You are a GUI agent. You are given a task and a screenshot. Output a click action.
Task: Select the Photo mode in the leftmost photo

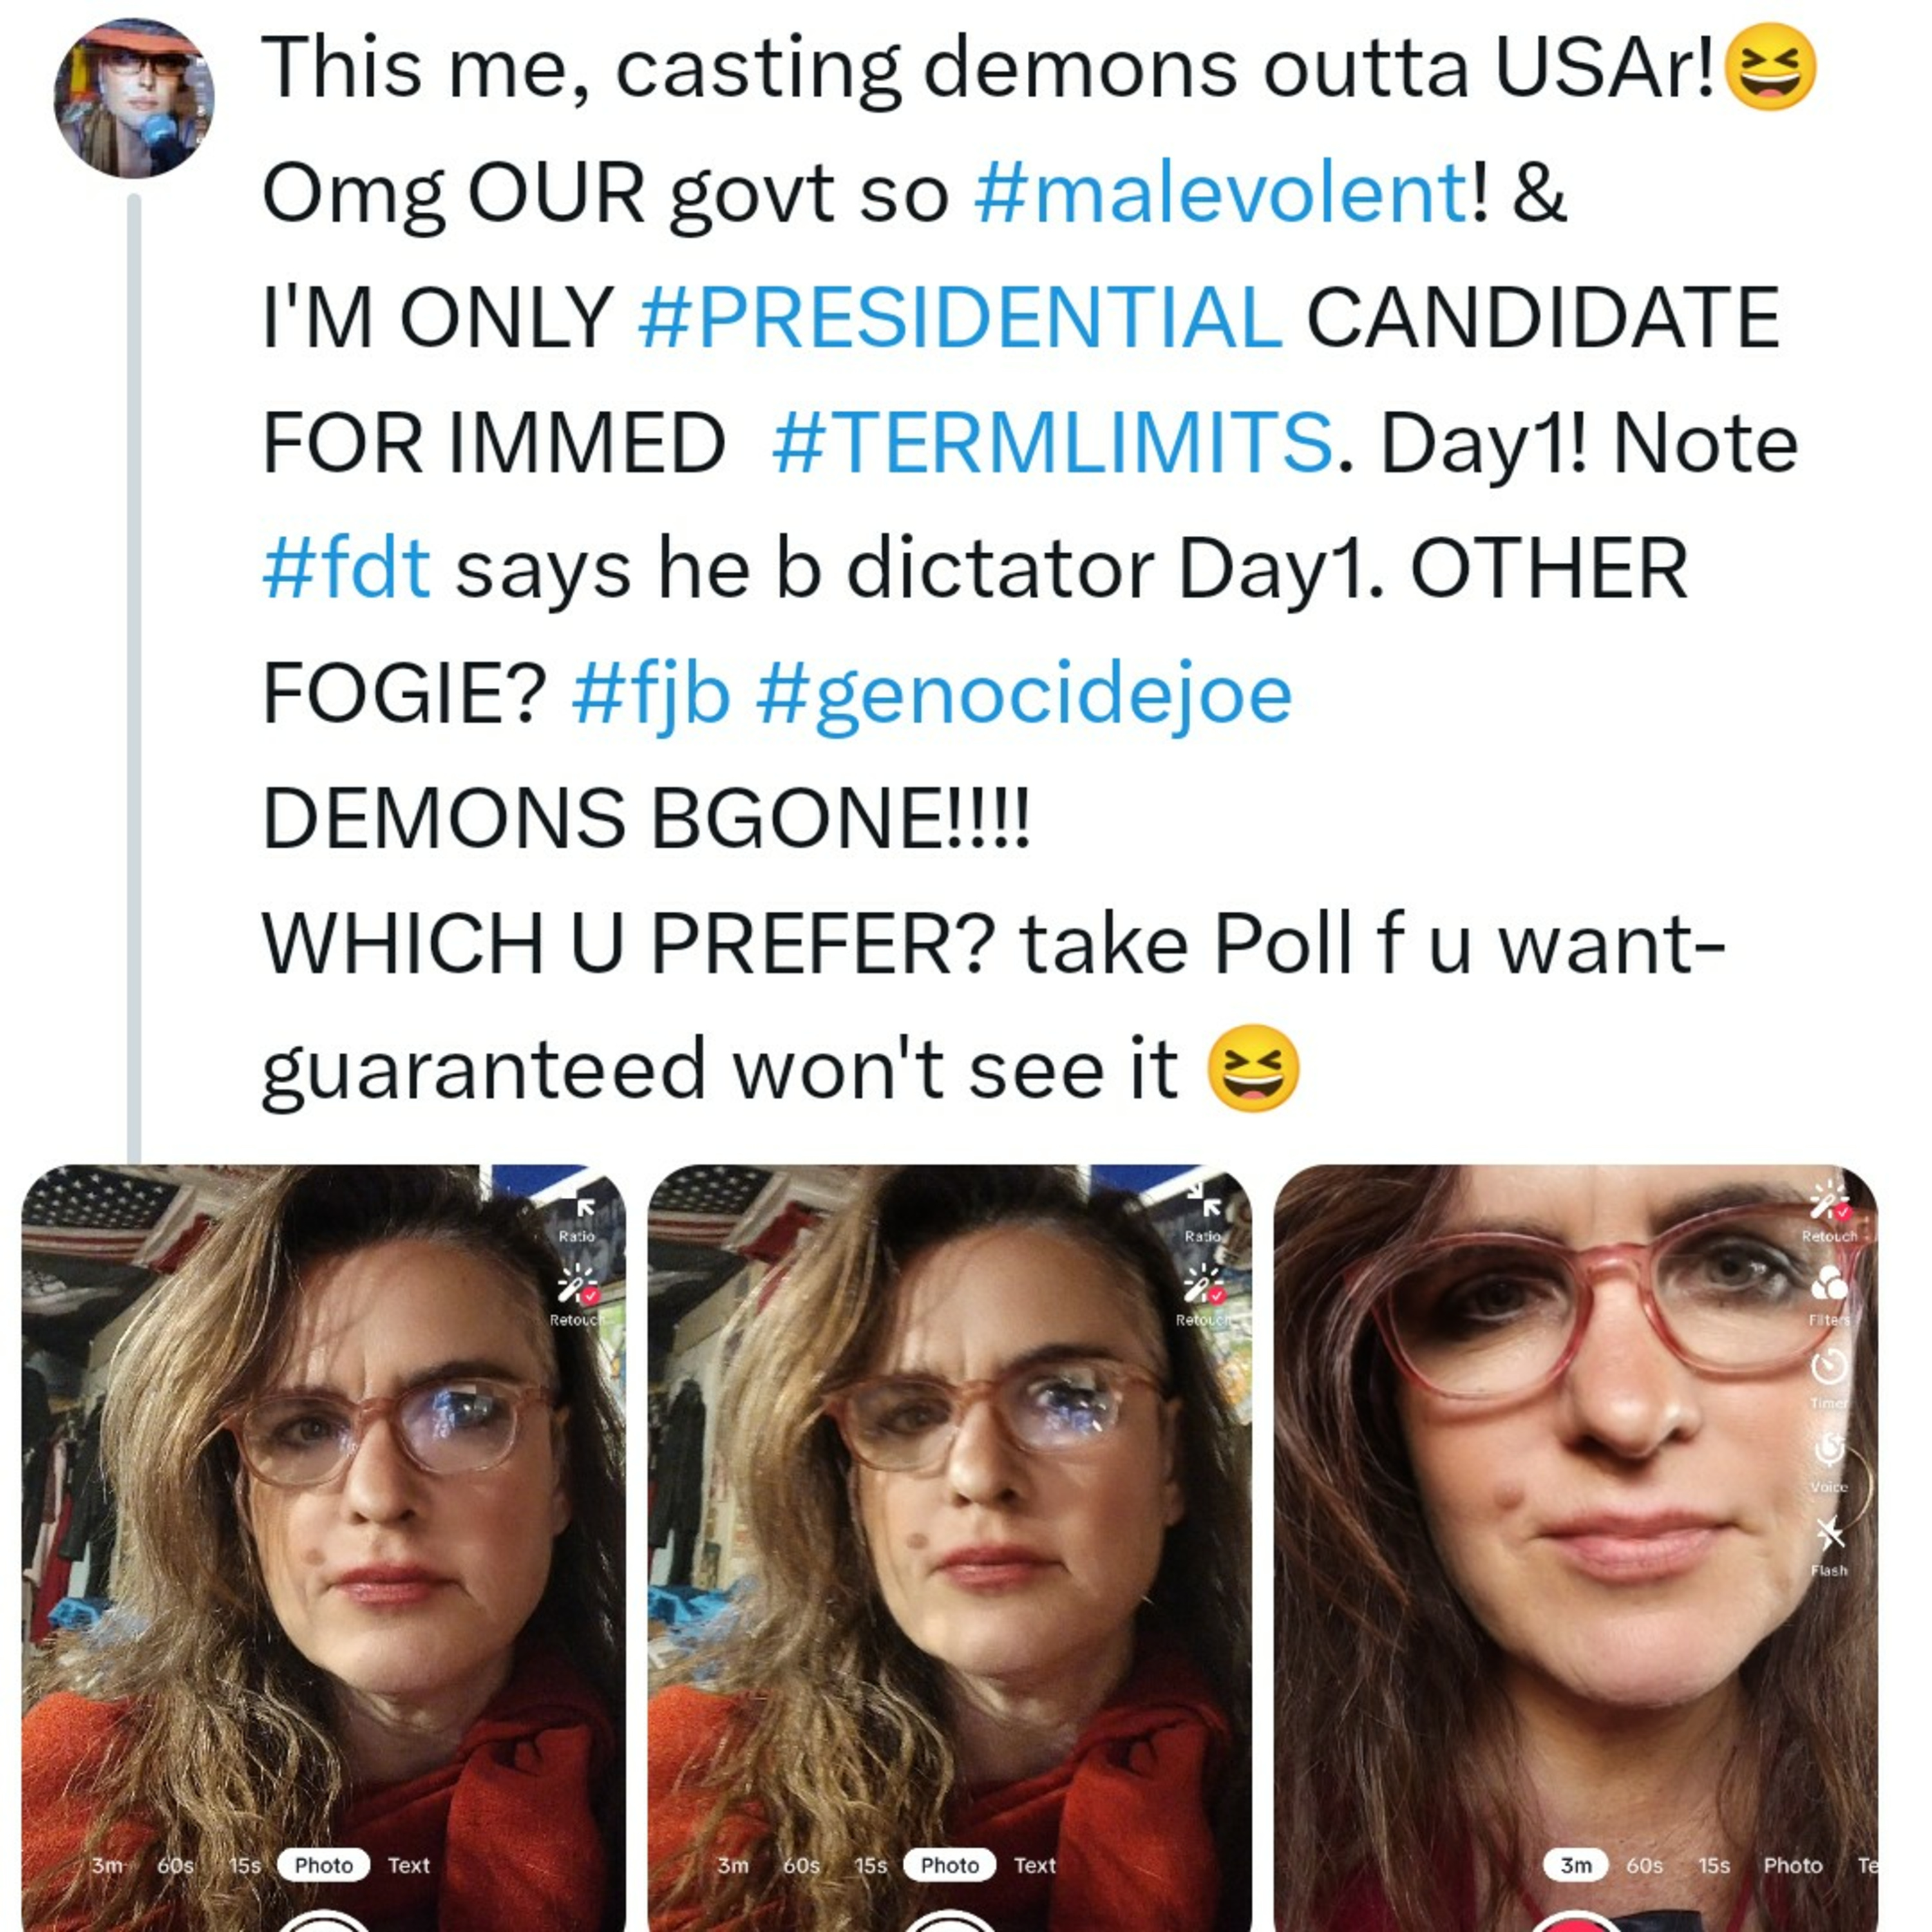pos(323,1865)
